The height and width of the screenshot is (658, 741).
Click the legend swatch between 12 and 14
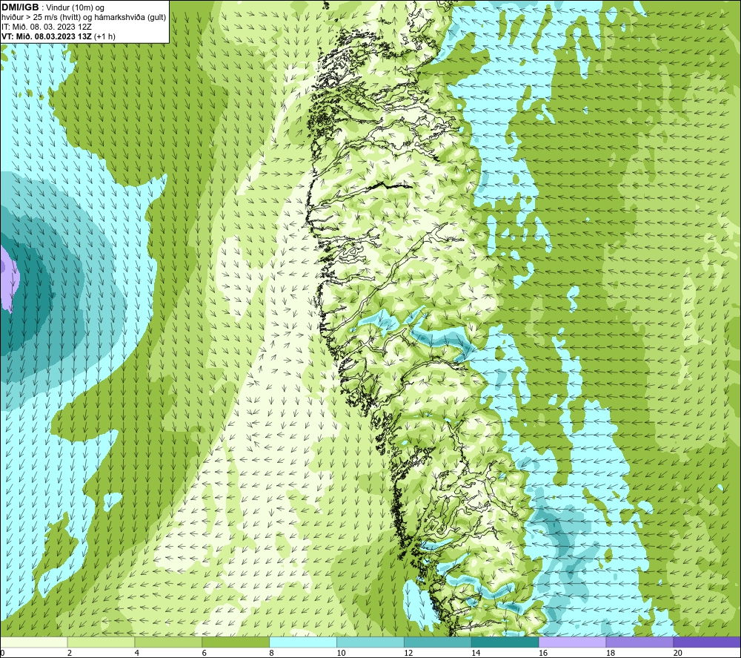tap(438, 642)
